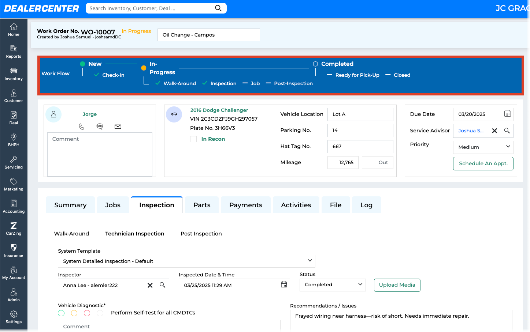Open BHPH in the sidebar
This screenshot has height=332, width=530.
tap(14, 140)
